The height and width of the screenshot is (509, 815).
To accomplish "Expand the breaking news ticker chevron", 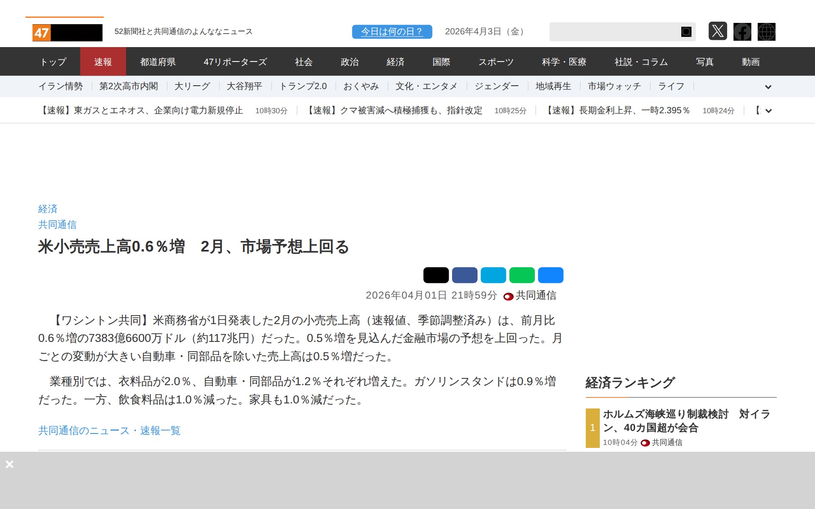I will [768, 111].
